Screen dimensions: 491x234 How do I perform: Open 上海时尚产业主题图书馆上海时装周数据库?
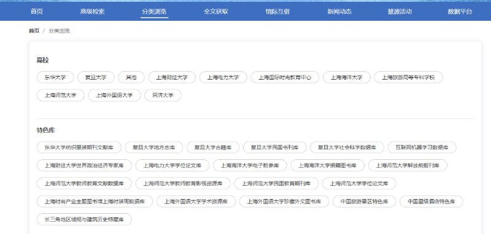coord(95,202)
